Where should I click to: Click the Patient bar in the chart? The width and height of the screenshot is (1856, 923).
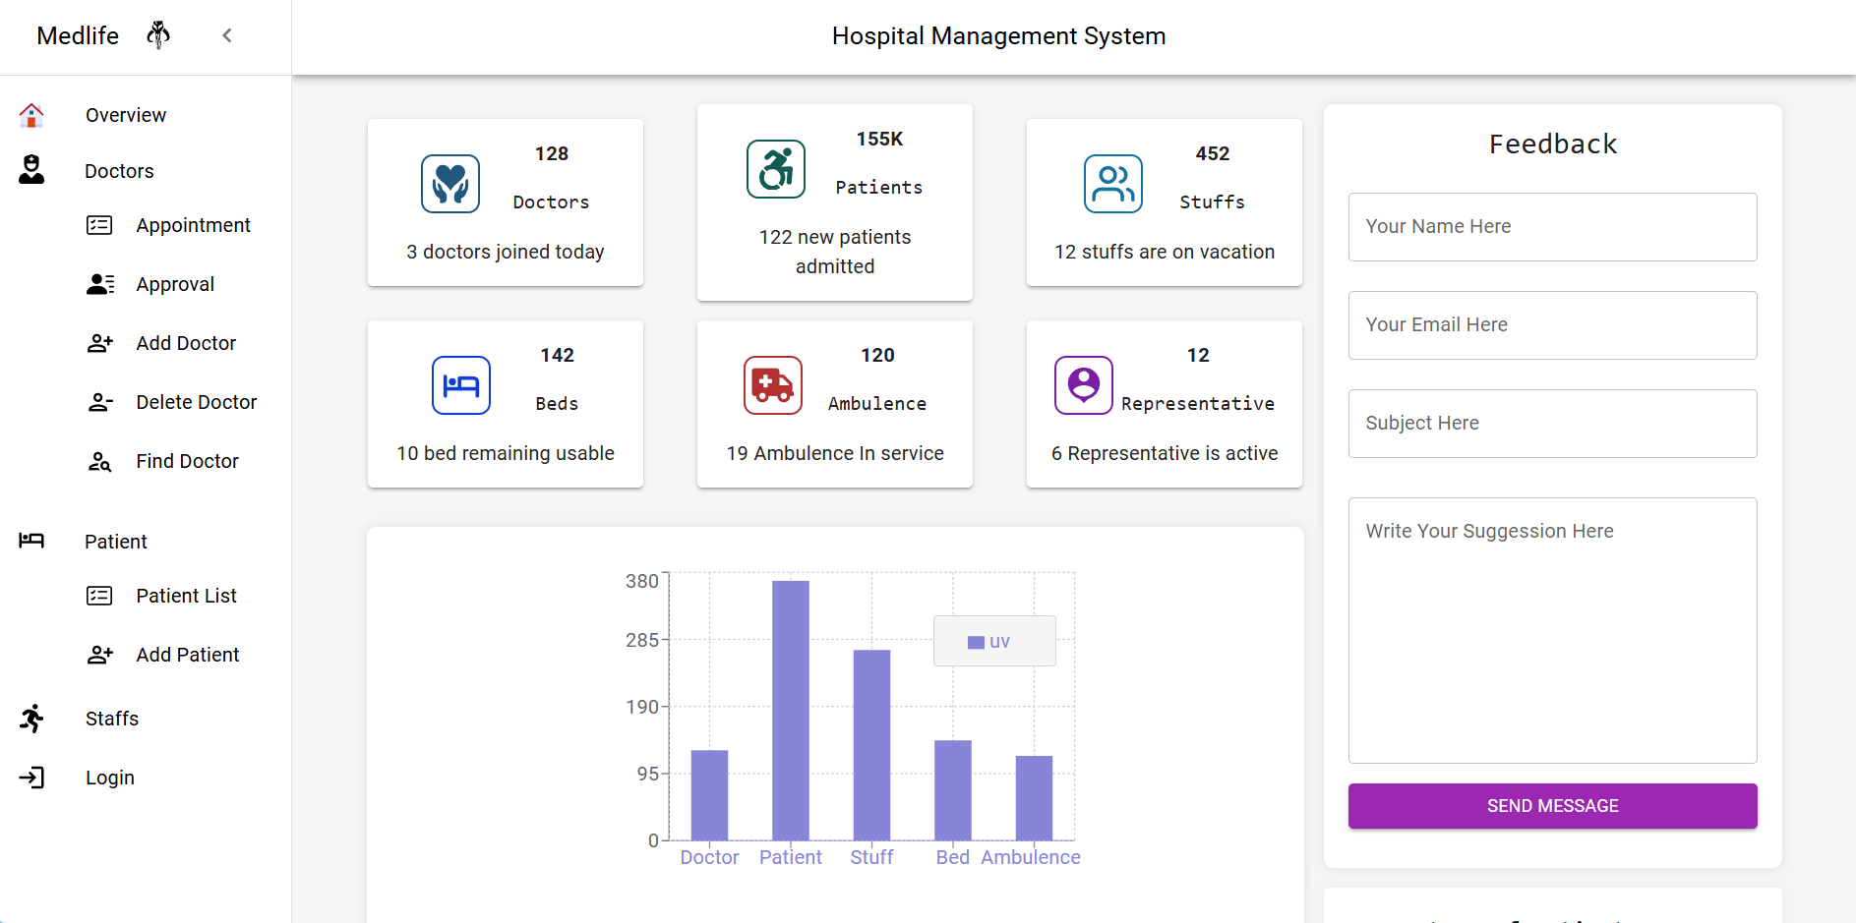point(791,711)
